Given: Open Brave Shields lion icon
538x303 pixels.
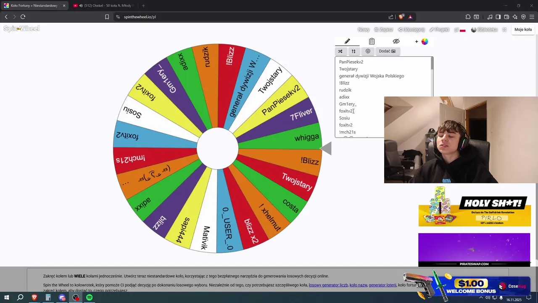Looking at the screenshot, I should 401,17.
